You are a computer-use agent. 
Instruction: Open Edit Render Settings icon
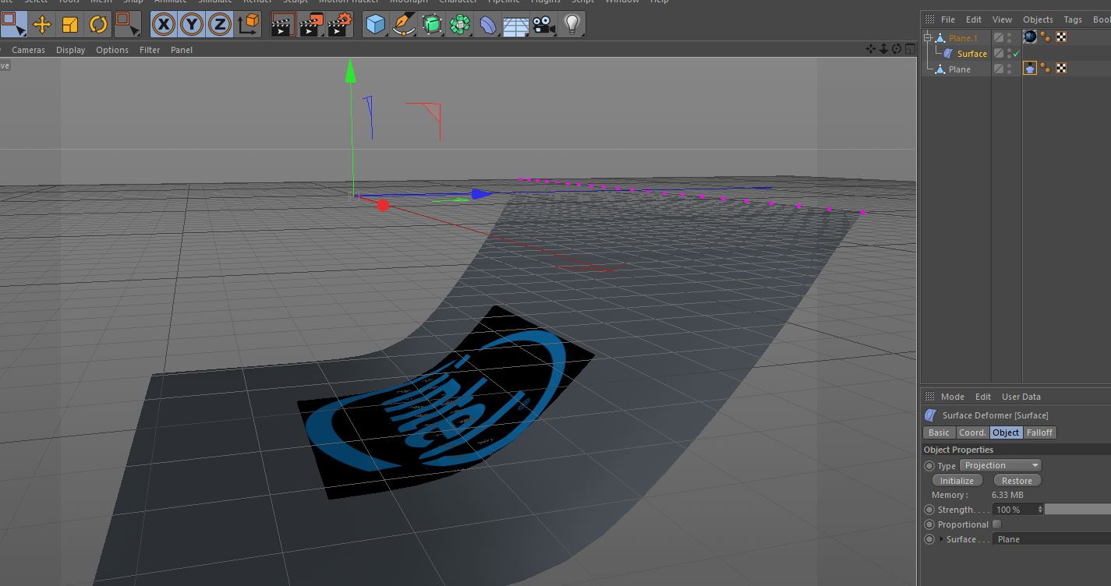(x=340, y=24)
